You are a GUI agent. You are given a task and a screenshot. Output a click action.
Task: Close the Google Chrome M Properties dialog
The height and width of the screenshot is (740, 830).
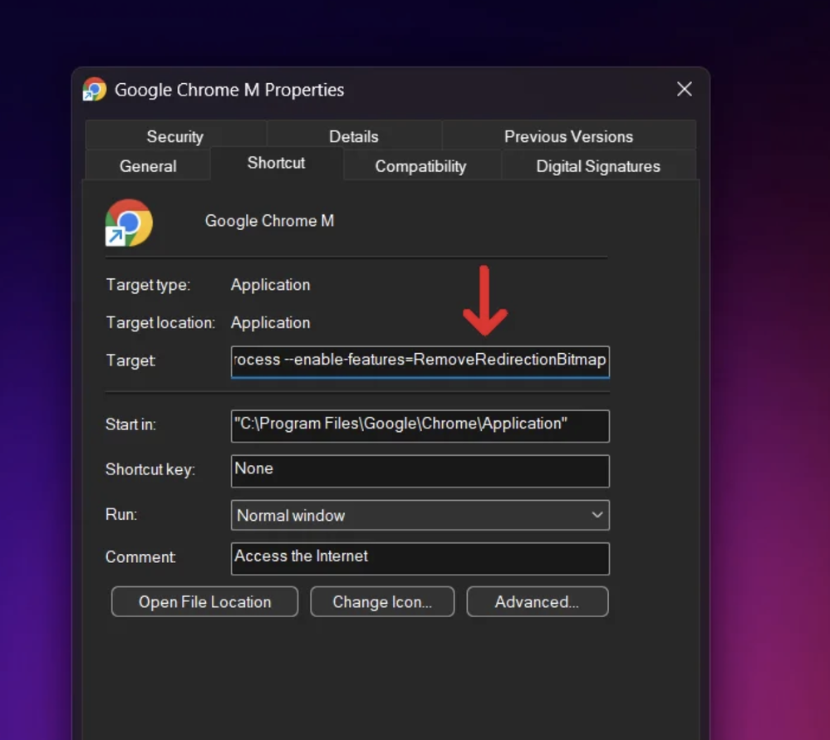click(x=685, y=89)
